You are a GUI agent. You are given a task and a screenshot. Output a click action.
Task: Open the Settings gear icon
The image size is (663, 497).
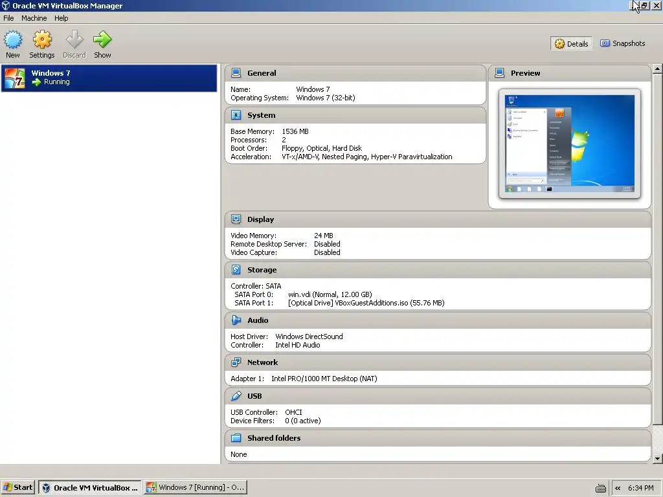[42, 39]
